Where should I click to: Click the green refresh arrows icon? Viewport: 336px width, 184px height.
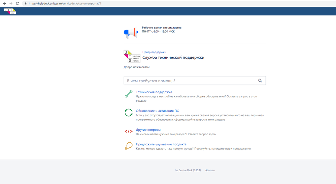(x=129, y=112)
